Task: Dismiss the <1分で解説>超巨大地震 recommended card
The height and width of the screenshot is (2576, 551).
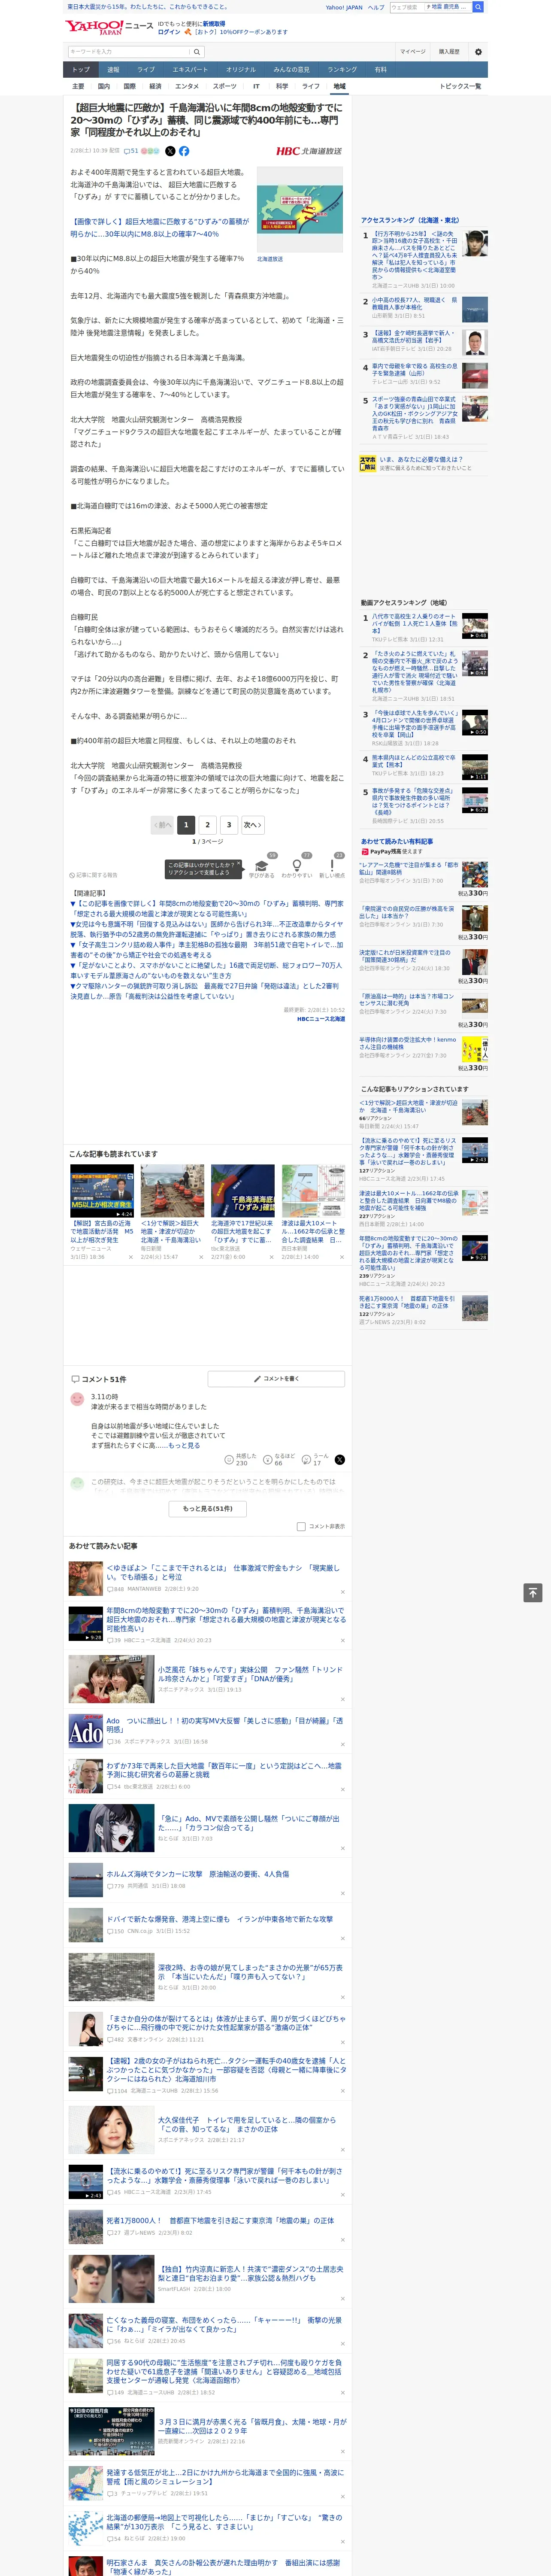Action: 200,1257
